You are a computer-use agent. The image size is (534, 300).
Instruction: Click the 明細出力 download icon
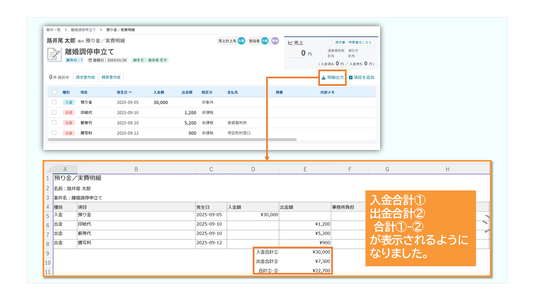pos(324,77)
